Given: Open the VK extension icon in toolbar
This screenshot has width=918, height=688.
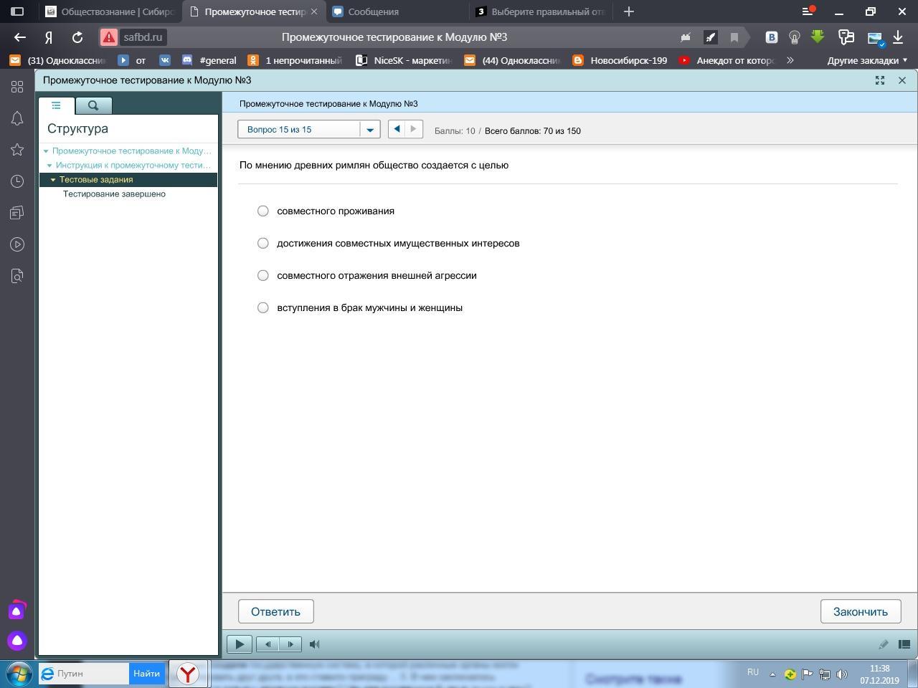Looking at the screenshot, I should pyautogui.click(x=772, y=37).
